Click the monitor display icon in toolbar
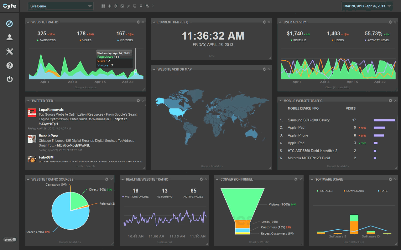This screenshot has width=401, height=250. click(x=135, y=6)
